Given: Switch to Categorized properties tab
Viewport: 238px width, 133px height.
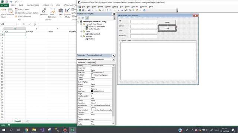Looking at the screenshot, I should [x=91, y=62].
